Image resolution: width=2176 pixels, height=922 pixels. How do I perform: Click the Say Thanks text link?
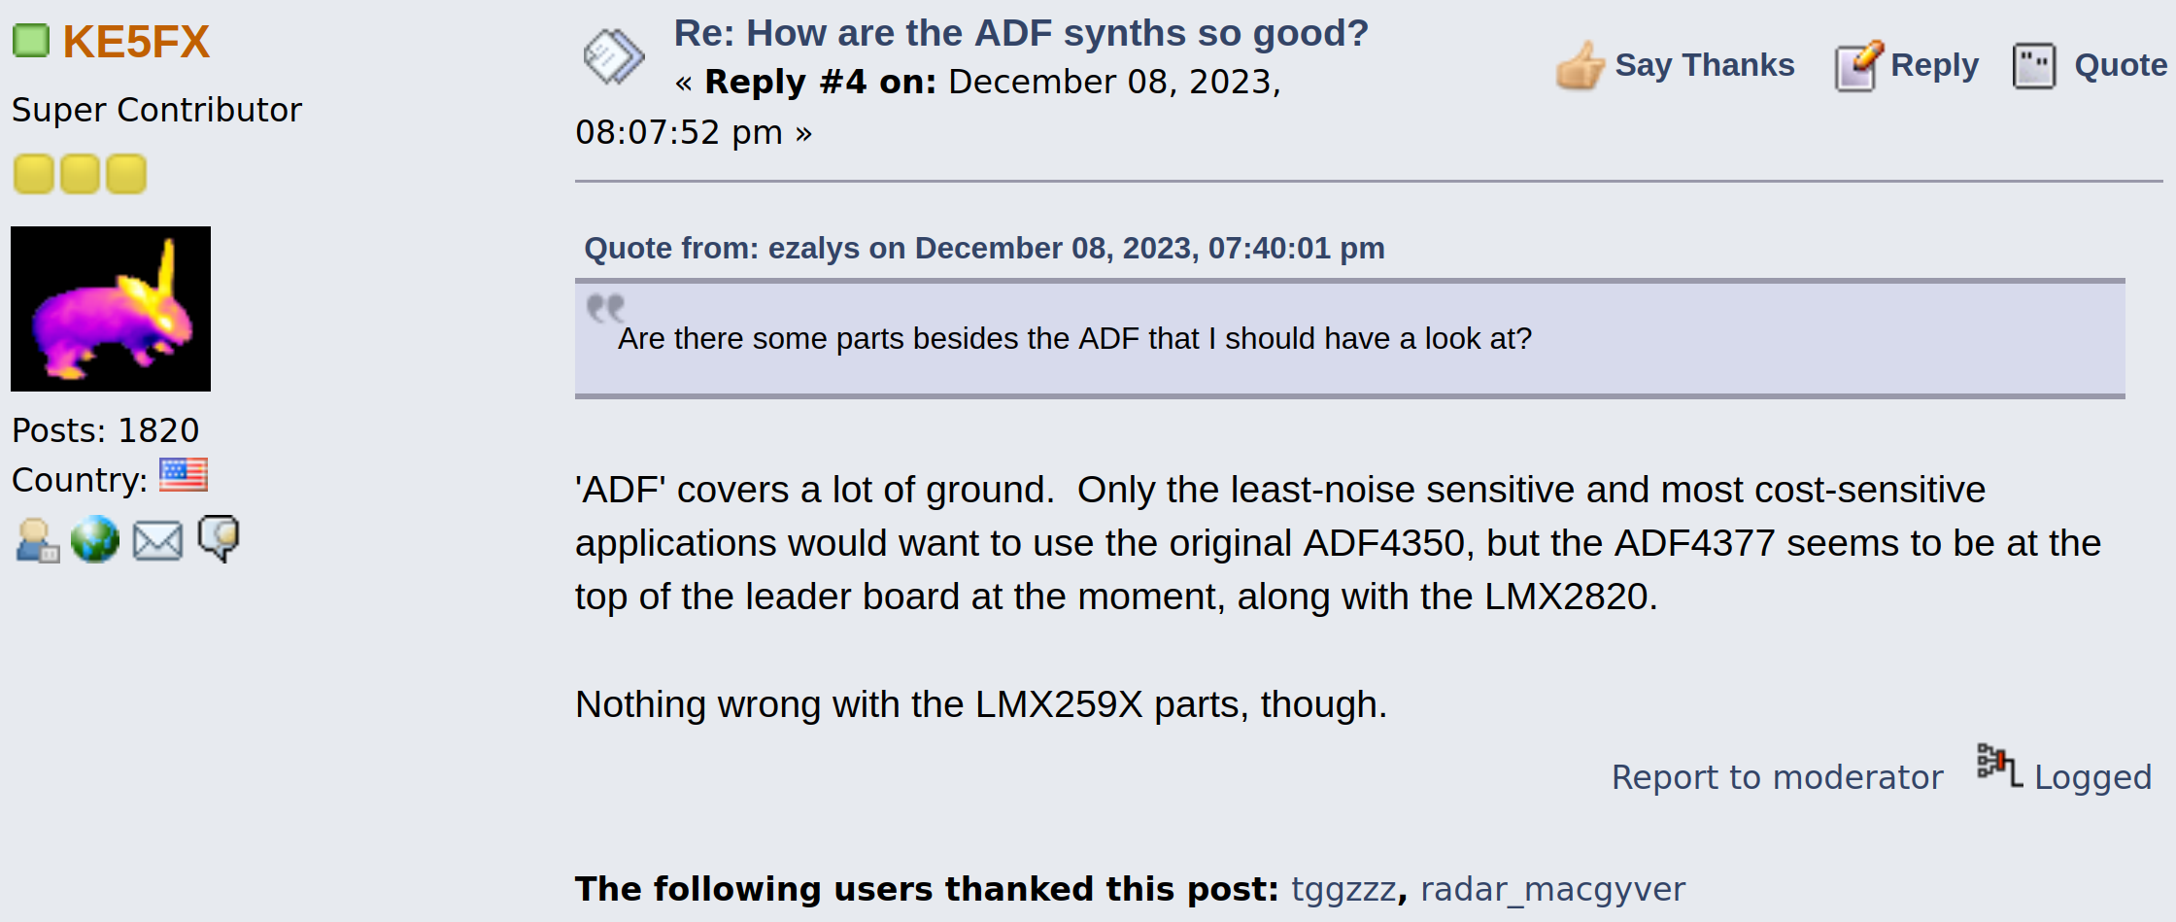[1704, 65]
